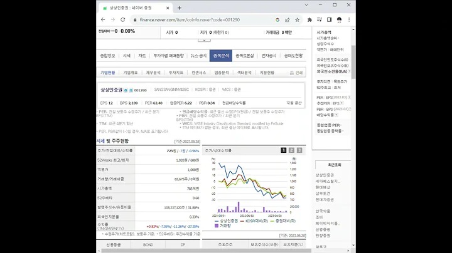
Task: Click 시가총액순위 sidebar link
Action: tap(326, 38)
